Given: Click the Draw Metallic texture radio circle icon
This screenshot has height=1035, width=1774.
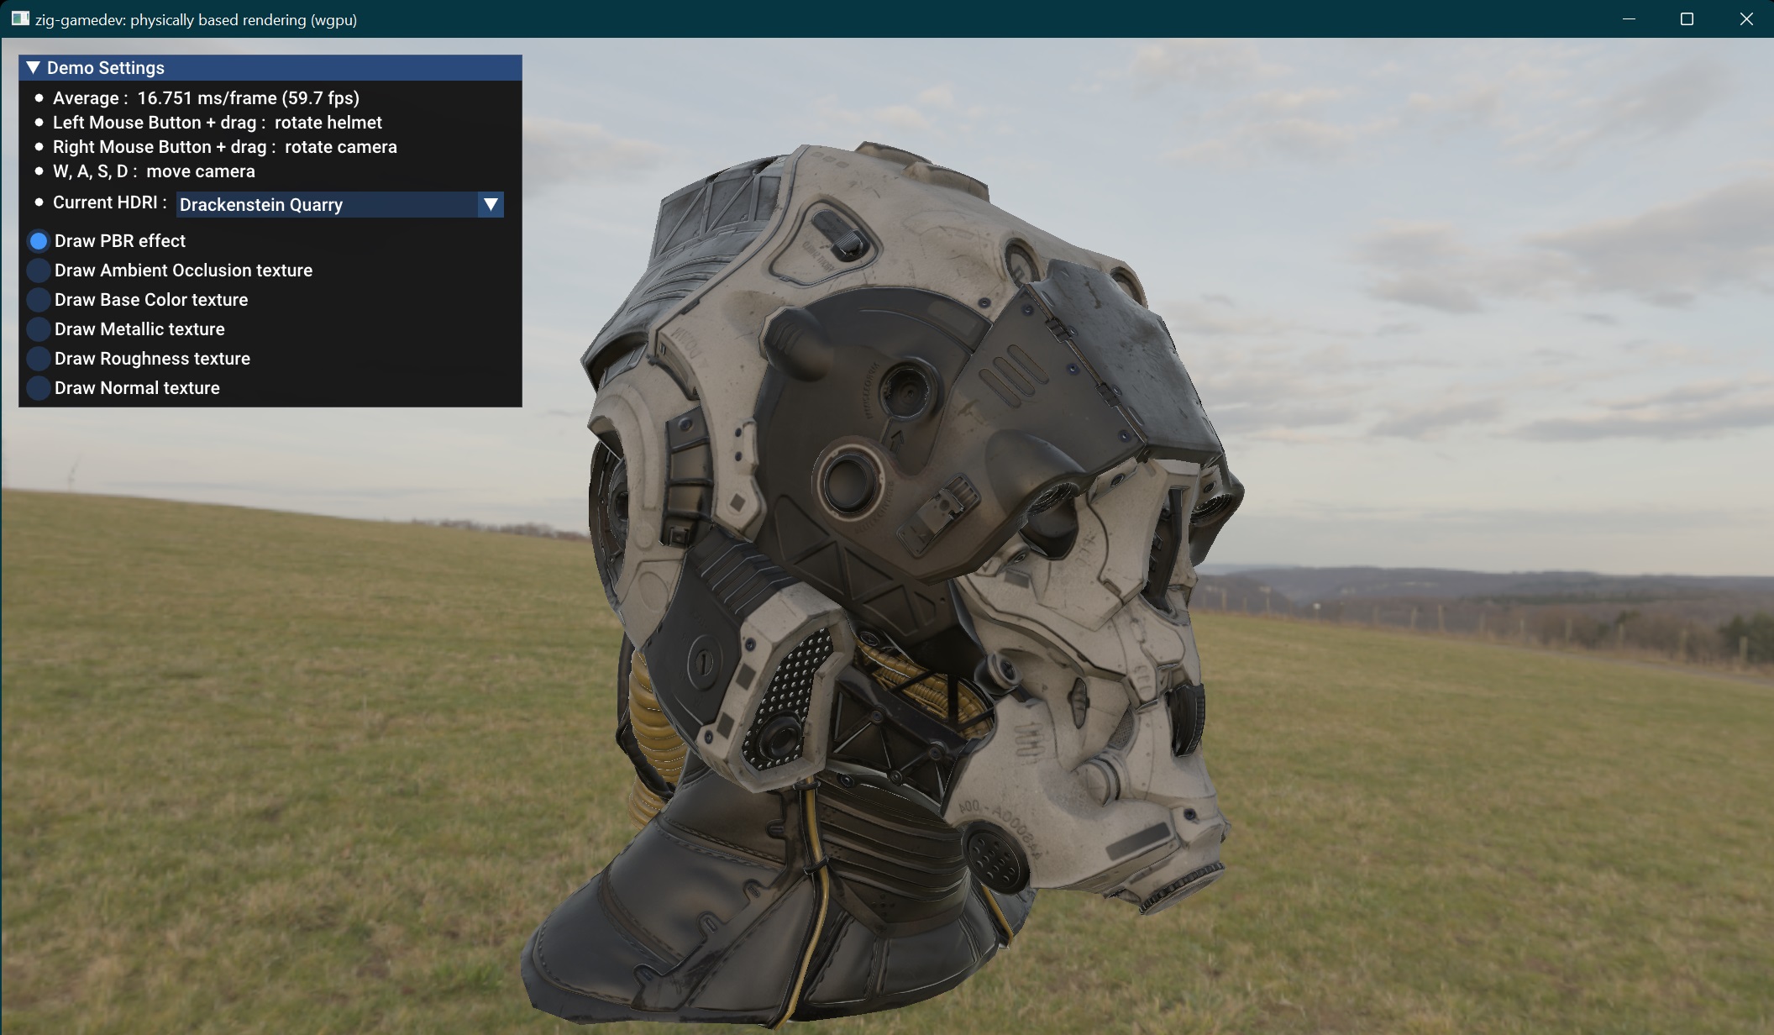Looking at the screenshot, I should tap(39, 329).
